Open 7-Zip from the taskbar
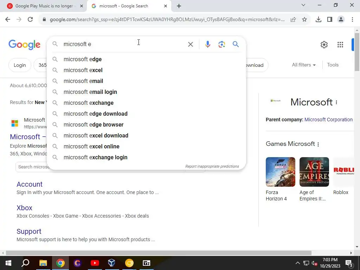The width and height of the screenshot is (360, 270). (x=147, y=263)
